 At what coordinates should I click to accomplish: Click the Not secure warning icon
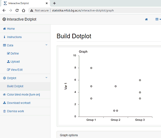[x=31, y=10]
